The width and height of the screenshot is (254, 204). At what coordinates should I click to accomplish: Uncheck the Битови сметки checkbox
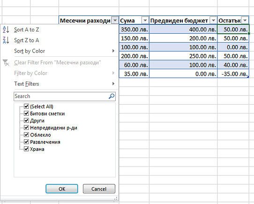click(26, 113)
